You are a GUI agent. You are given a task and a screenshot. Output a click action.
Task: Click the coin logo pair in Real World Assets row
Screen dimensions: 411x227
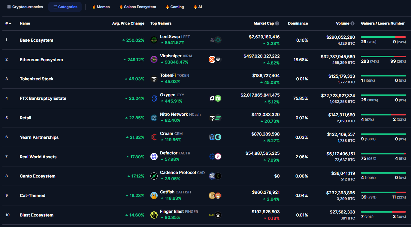click(x=215, y=157)
